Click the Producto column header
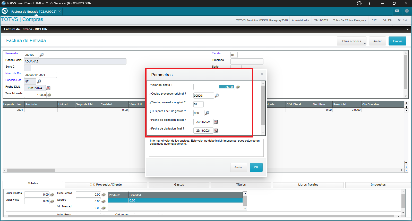This screenshot has width=412, height=221. pyautogui.click(x=41, y=104)
